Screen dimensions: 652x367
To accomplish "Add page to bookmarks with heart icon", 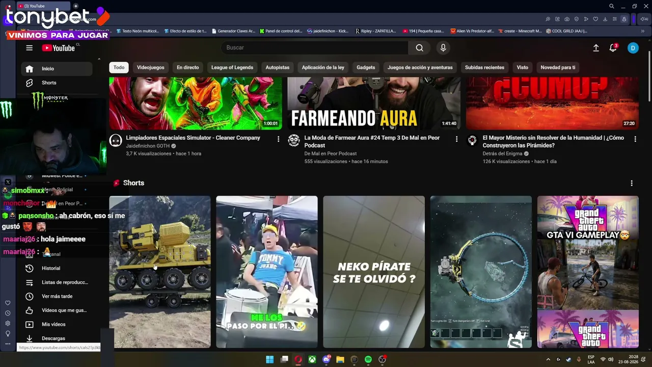I will coord(595,19).
